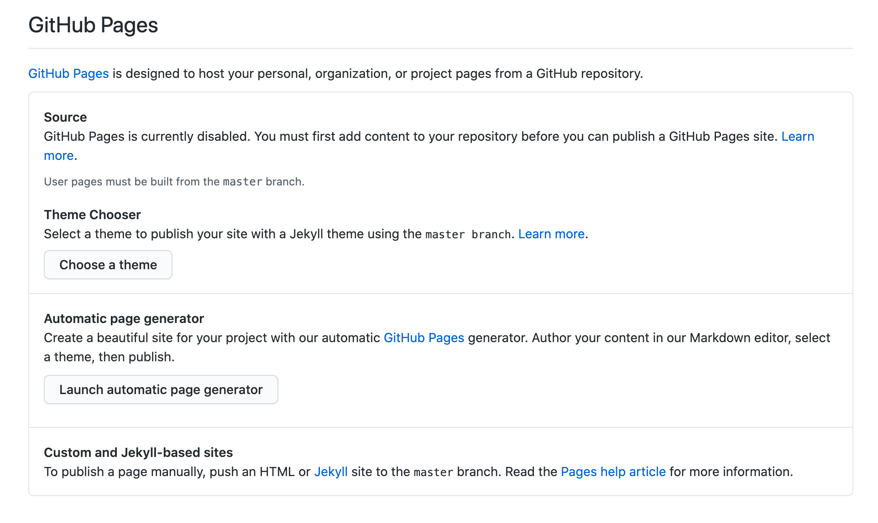
Task: Click the large GitHub Pages page title
Action: click(x=93, y=25)
